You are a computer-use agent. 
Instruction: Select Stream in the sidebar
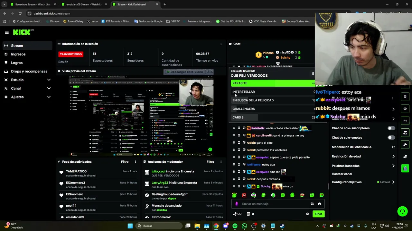27,46
